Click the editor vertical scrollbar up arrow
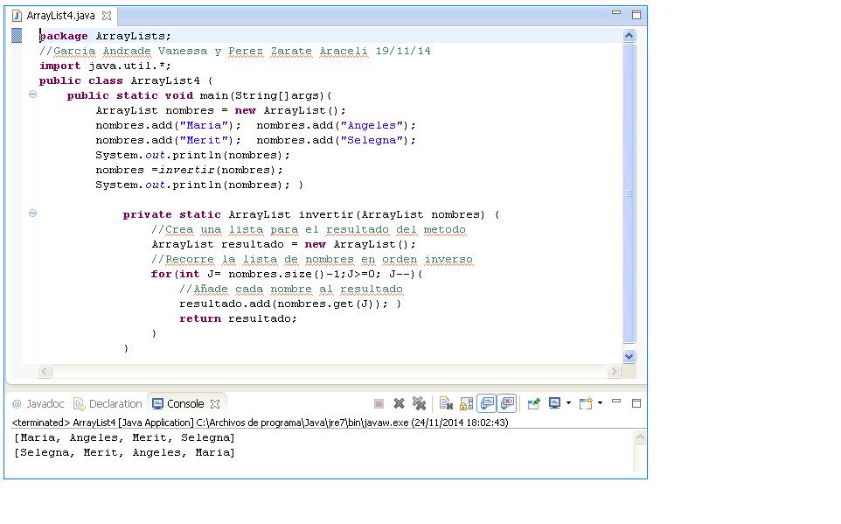The height and width of the screenshot is (524, 841). 629,36
